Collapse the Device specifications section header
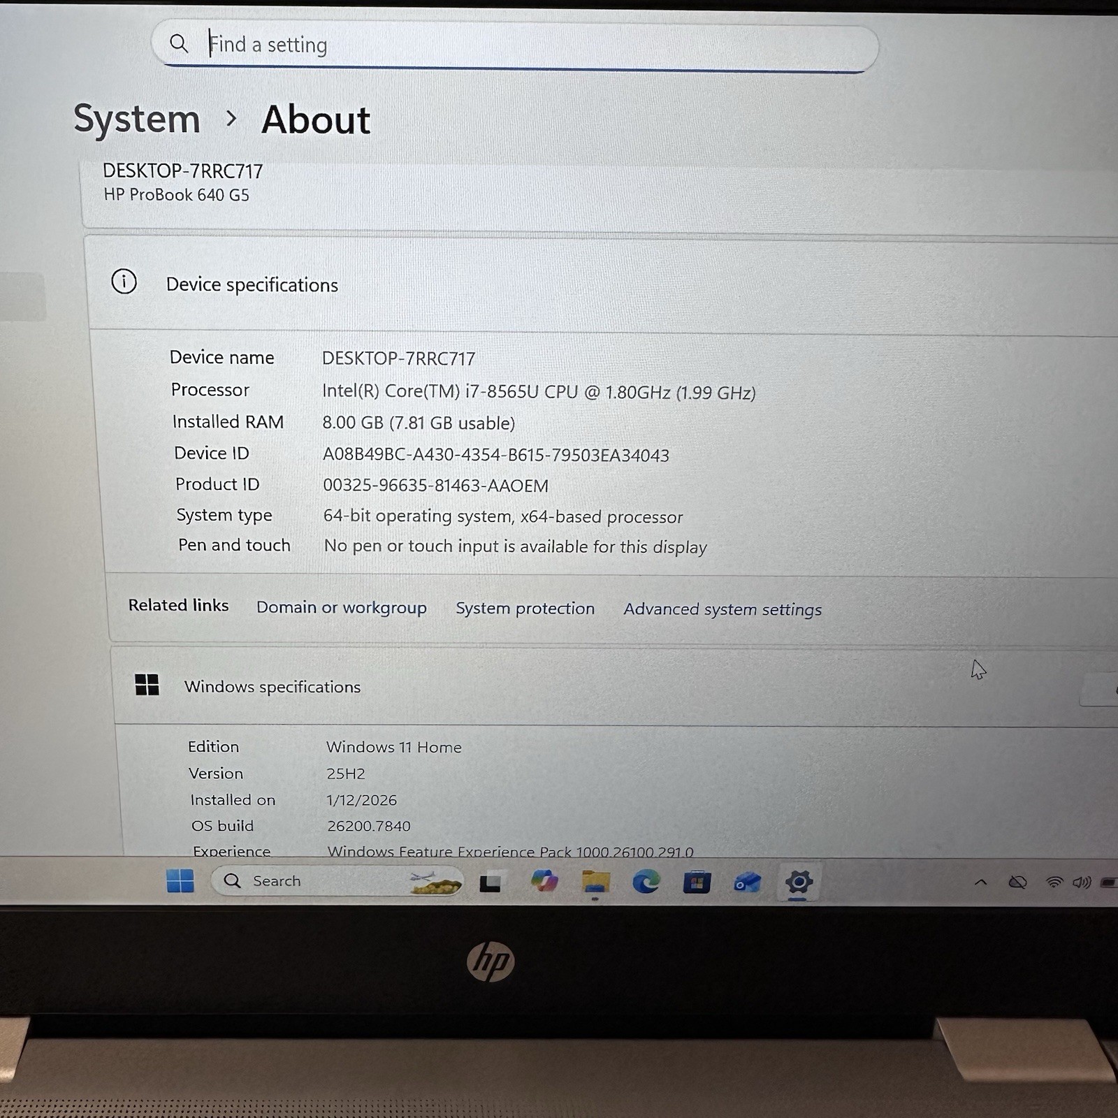The height and width of the screenshot is (1118, 1118). point(601,284)
